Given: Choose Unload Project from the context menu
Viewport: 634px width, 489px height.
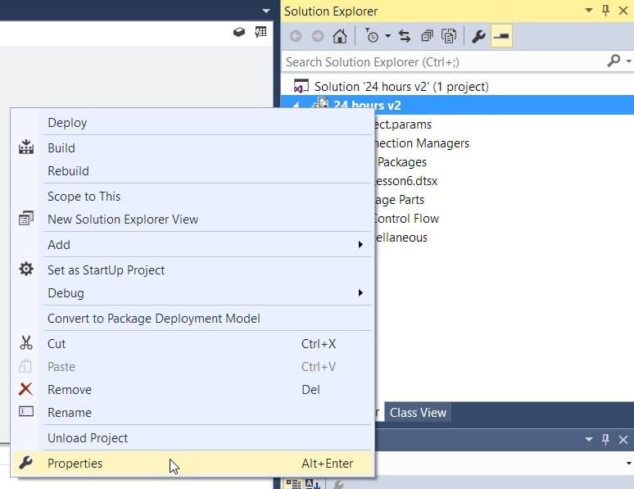Looking at the screenshot, I should click(x=192, y=438).
